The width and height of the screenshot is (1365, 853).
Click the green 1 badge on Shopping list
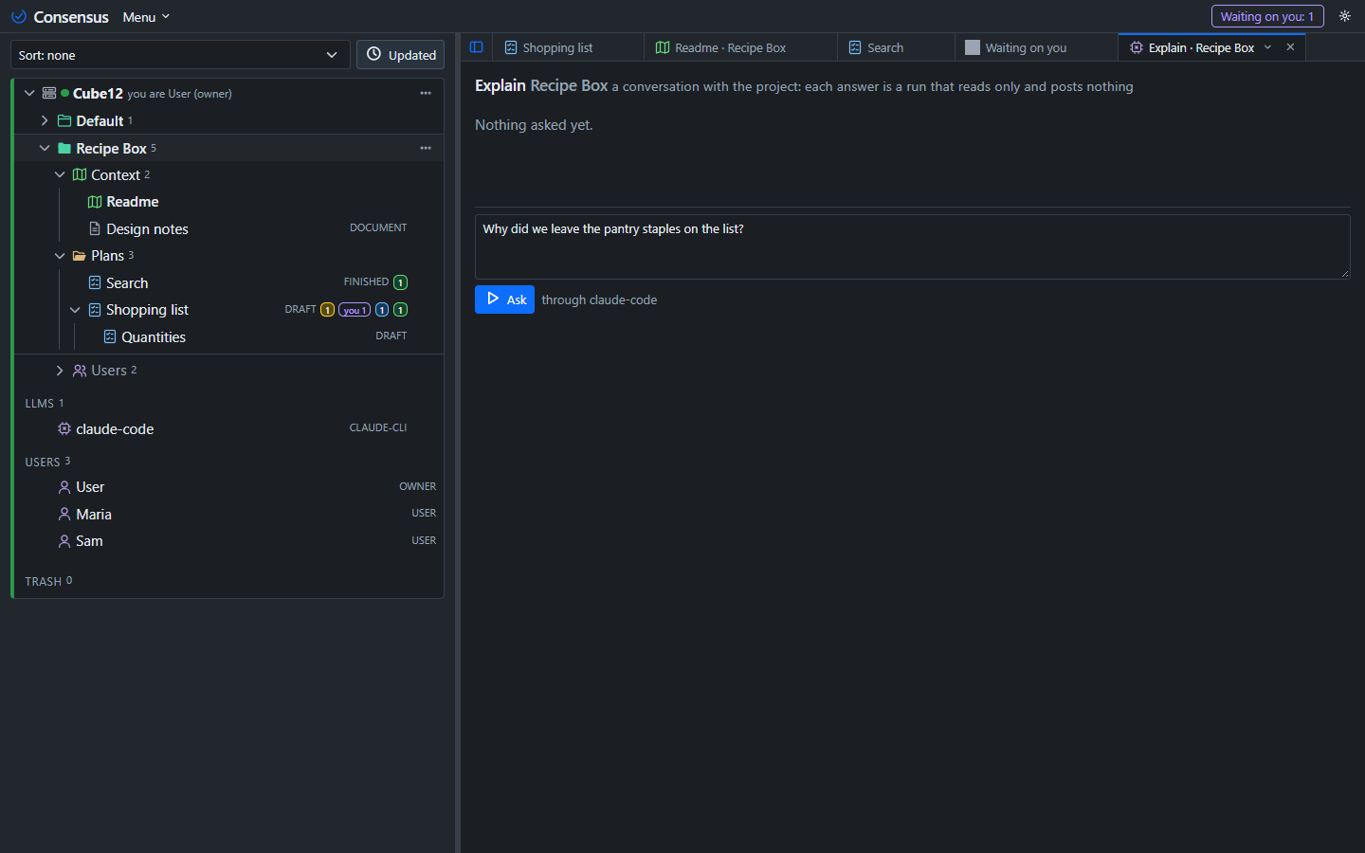click(x=401, y=310)
